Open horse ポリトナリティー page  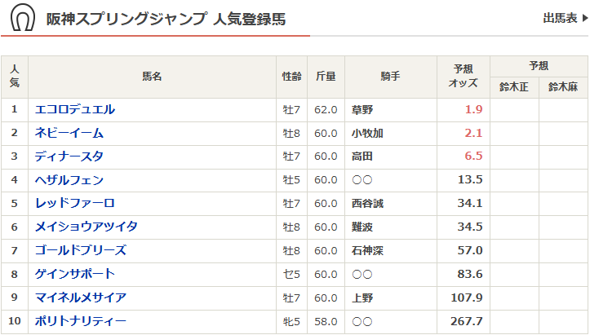pyautogui.click(x=81, y=322)
